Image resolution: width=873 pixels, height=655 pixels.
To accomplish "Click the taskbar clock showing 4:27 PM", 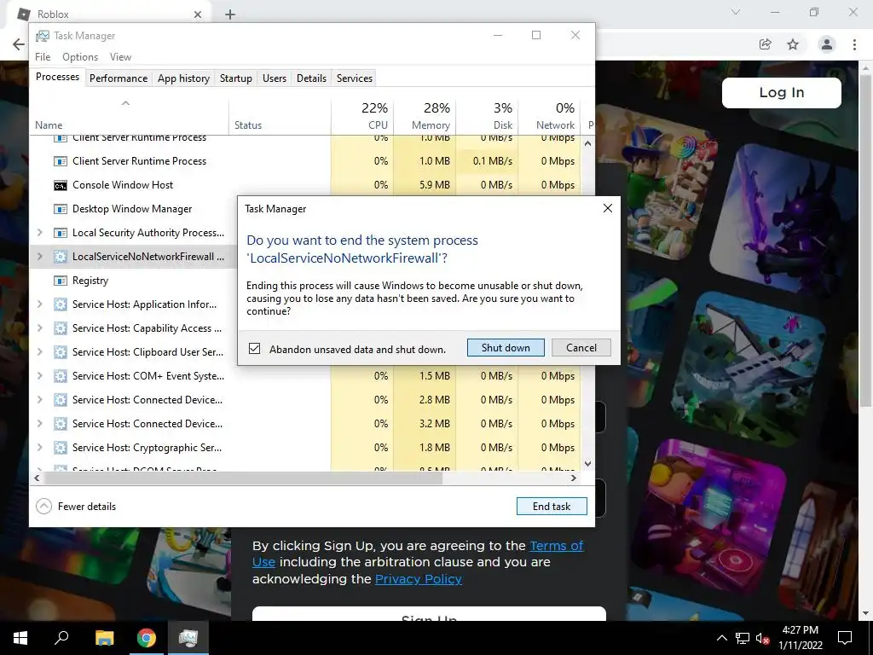I will tap(800, 638).
